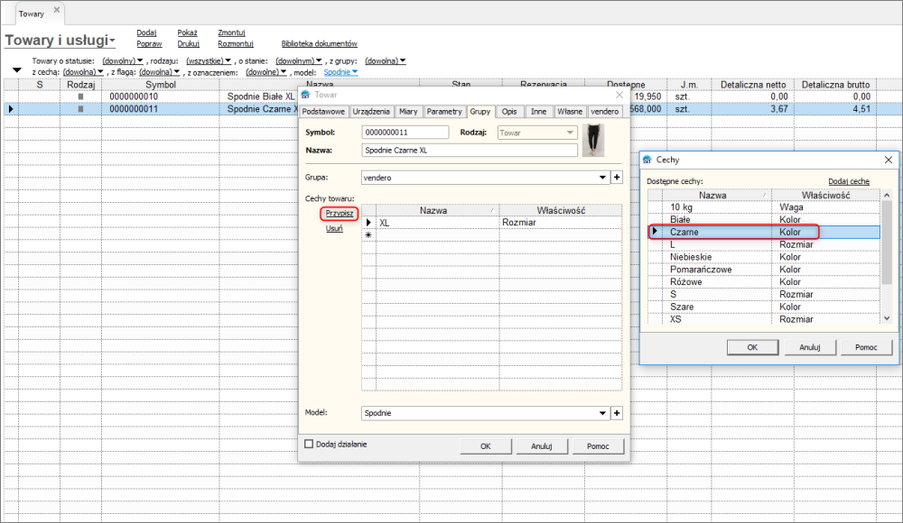Click the Przypisz link
903x523 pixels.
pyautogui.click(x=340, y=214)
